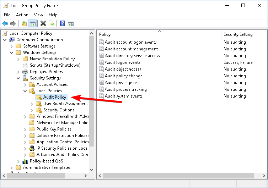Image resolution: width=268 pixels, height=188 pixels.
Task: Click the Export List toolbar icon
Action: (52, 24)
